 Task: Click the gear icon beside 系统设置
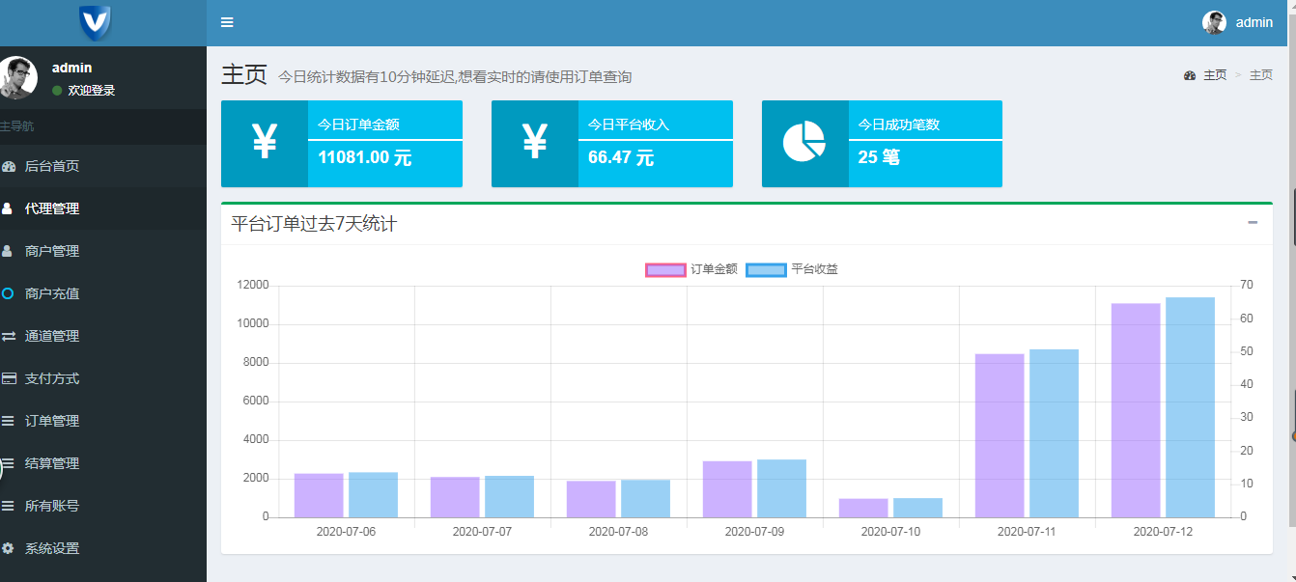pos(8,548)
